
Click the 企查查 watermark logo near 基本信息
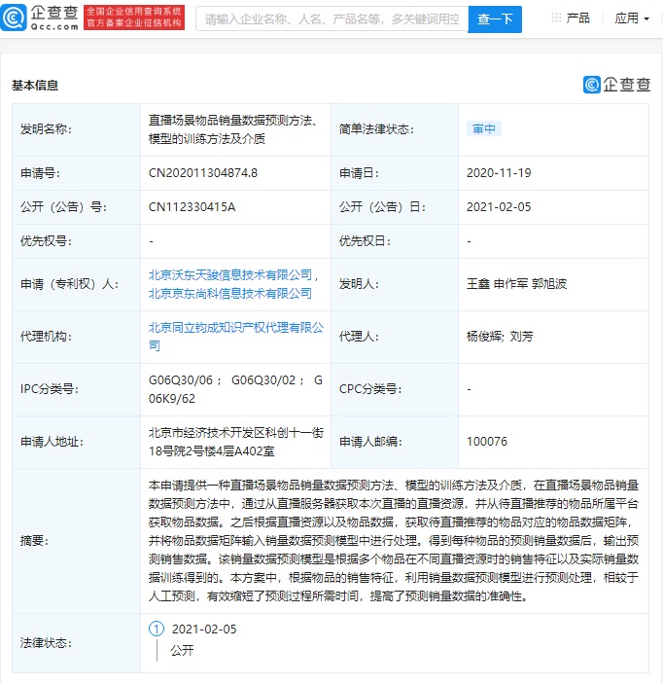point(616,85)
